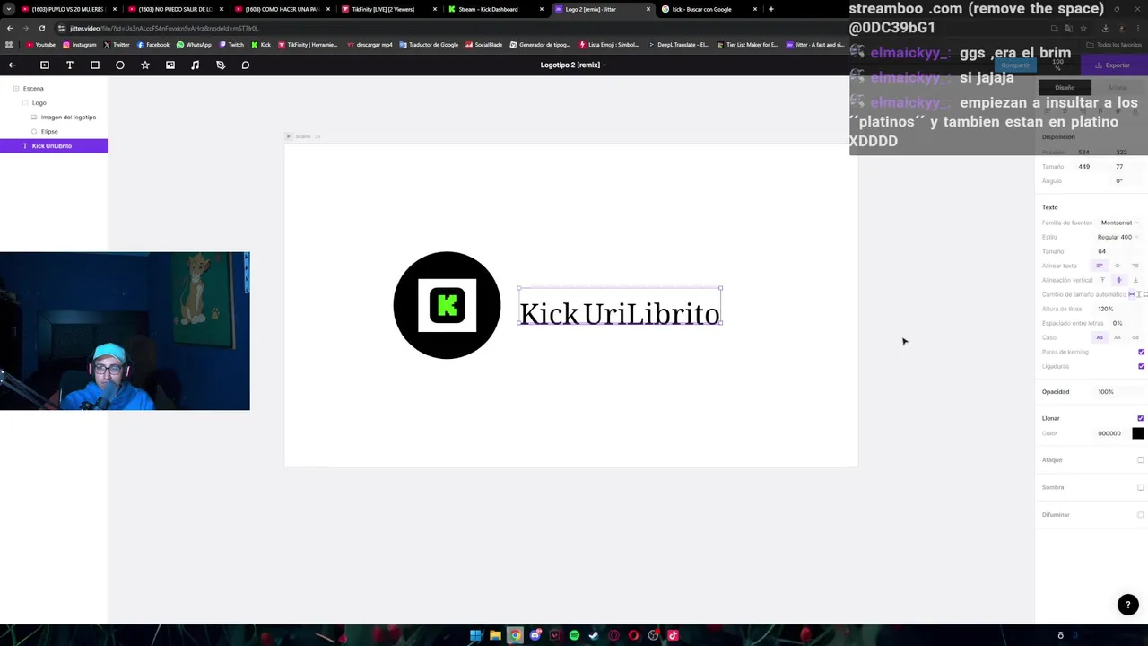This screenshot has width=1148, height=646.
Task: Open the black fill color swatch
Action: 1138,433
